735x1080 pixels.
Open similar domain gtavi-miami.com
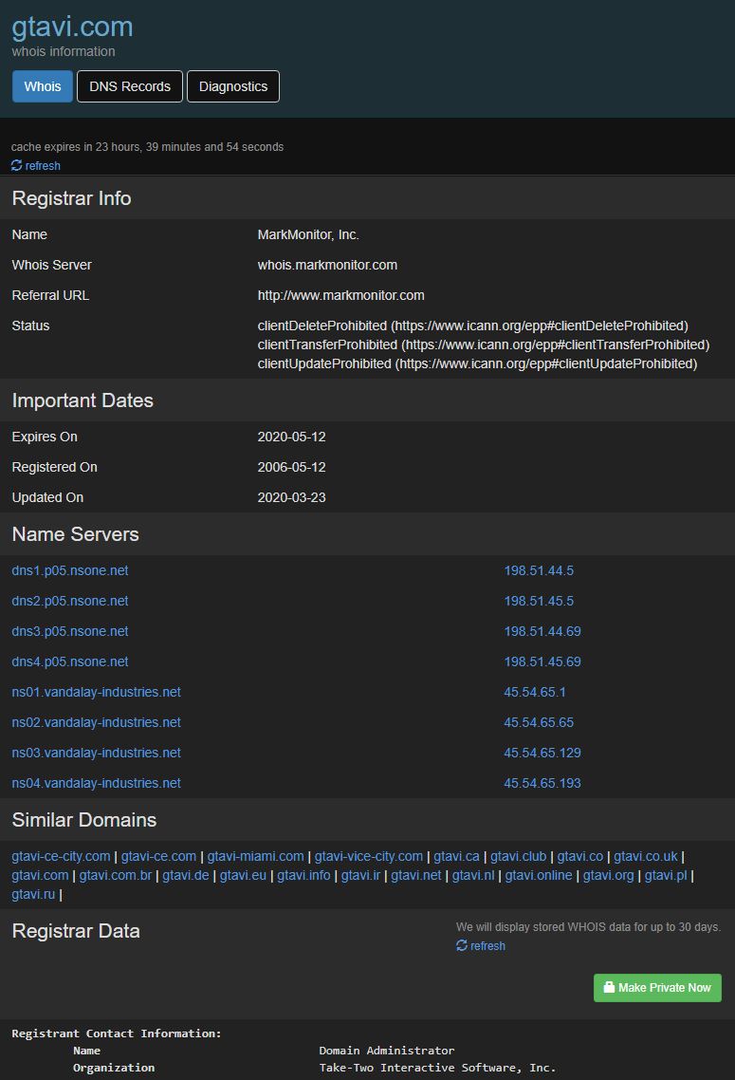tap(255, 856)
